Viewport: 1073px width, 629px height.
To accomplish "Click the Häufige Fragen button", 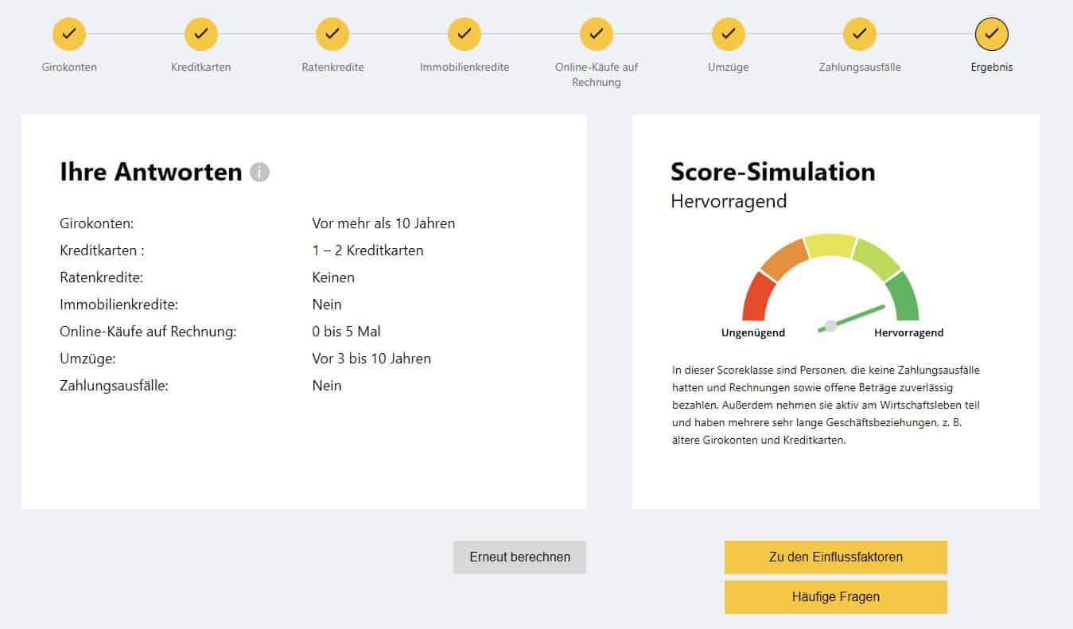I will (x=836, y=596).
